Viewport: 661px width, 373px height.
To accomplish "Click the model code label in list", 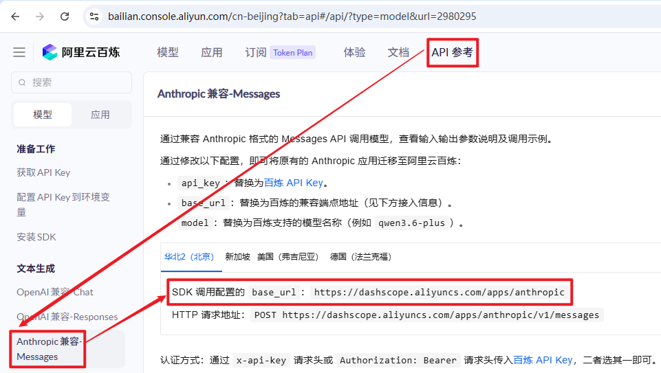I will [x=195, y=223].
